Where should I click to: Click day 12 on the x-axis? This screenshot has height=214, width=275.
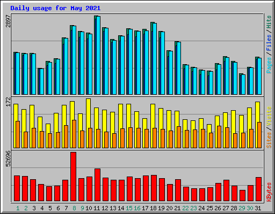[x=105, y=208]
